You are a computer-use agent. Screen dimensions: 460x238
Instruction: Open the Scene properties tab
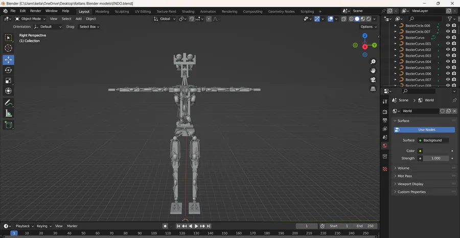pos(385,137)
